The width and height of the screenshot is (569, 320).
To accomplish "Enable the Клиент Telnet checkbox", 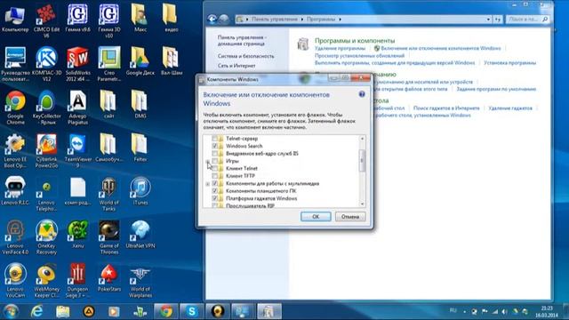I will coord(214,168).
